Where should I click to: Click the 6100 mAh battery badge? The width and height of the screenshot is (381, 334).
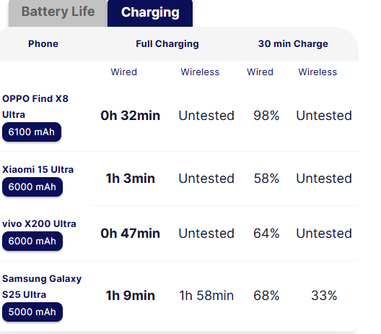point(32,132)
